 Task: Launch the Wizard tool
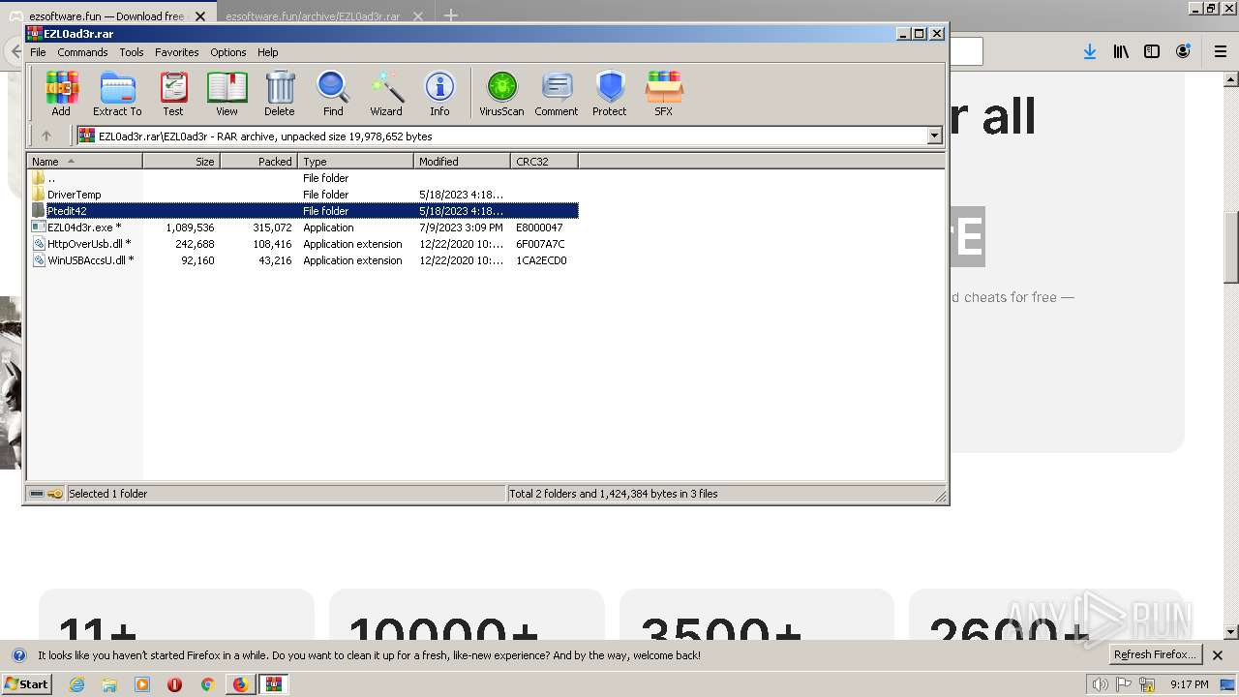point(386,94)
